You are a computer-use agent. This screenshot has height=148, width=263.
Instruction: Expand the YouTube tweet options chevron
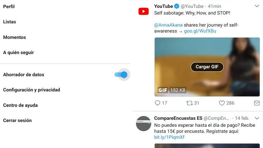coord(257,6)
